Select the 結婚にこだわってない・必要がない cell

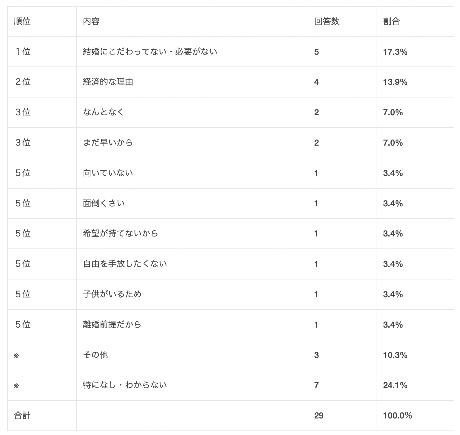pos(150,52)
